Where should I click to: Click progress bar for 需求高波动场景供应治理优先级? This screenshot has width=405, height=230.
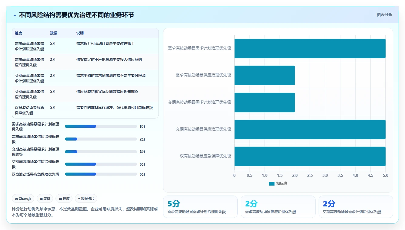coord(101,139)
